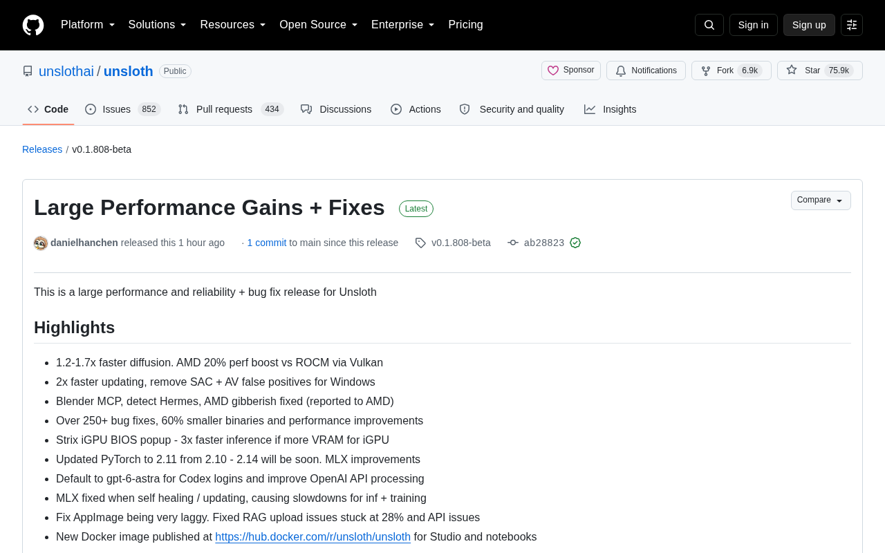Click the bullet about Strix iGPU BIOS popup
The image size is (885, 553).
tap(223, 440)
